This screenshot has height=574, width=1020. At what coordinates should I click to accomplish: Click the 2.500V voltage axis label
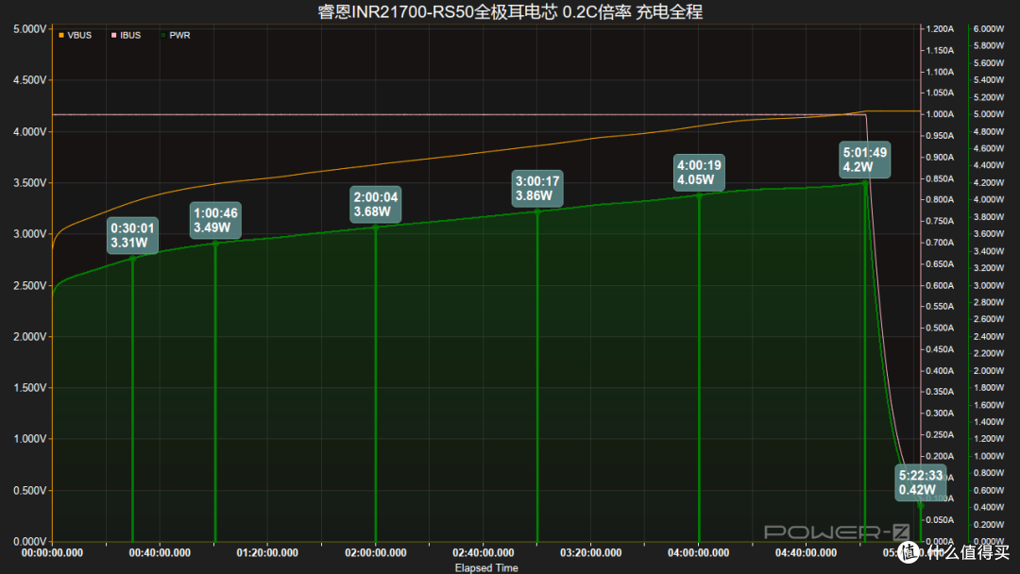click(30, 285)
